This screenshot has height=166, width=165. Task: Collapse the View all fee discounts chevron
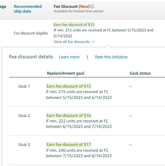pyautogui.click(x=93, y=42)
